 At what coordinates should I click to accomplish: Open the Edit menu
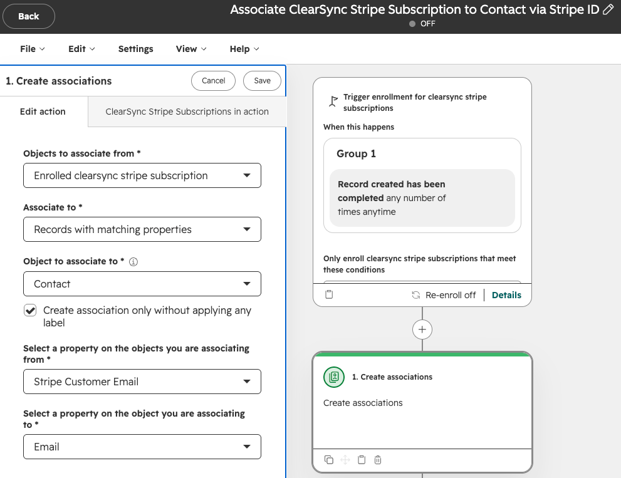[x=81, y=49]
